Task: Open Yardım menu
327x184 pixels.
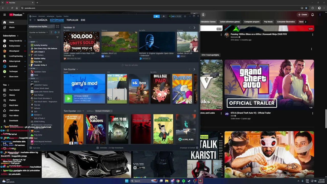Action: 66,16
